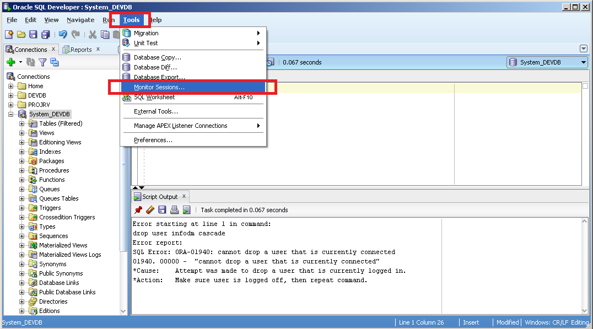593x329 pixels.
Task: Click the Undo toolbar icon
Action: click(x=63, y=34)
